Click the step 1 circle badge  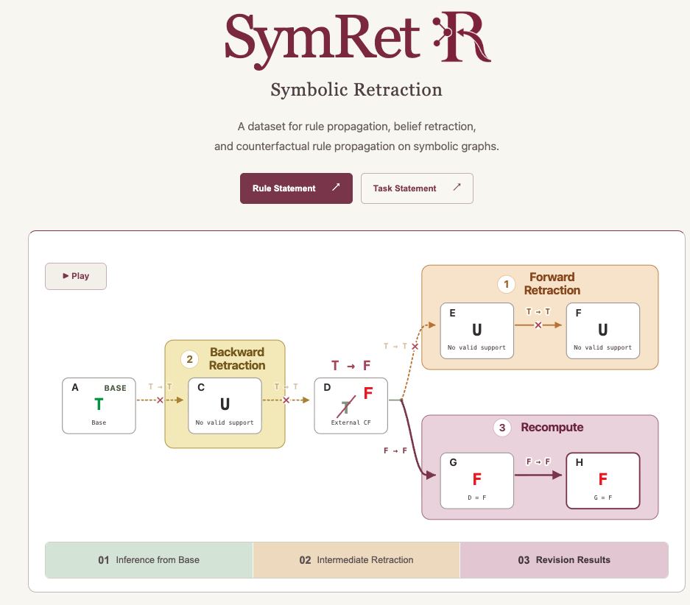507,284
